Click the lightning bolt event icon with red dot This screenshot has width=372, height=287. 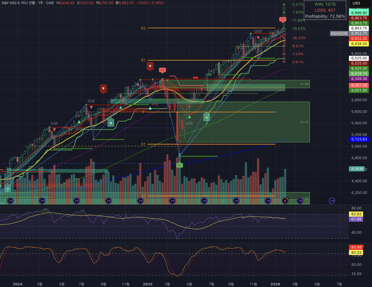(x=285, y=201)
